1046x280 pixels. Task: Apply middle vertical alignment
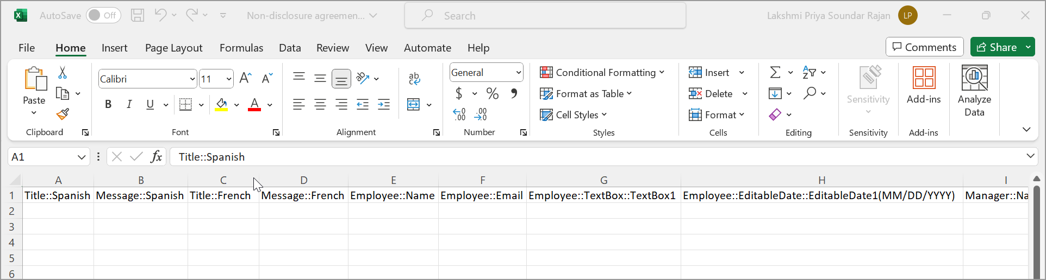320,79
